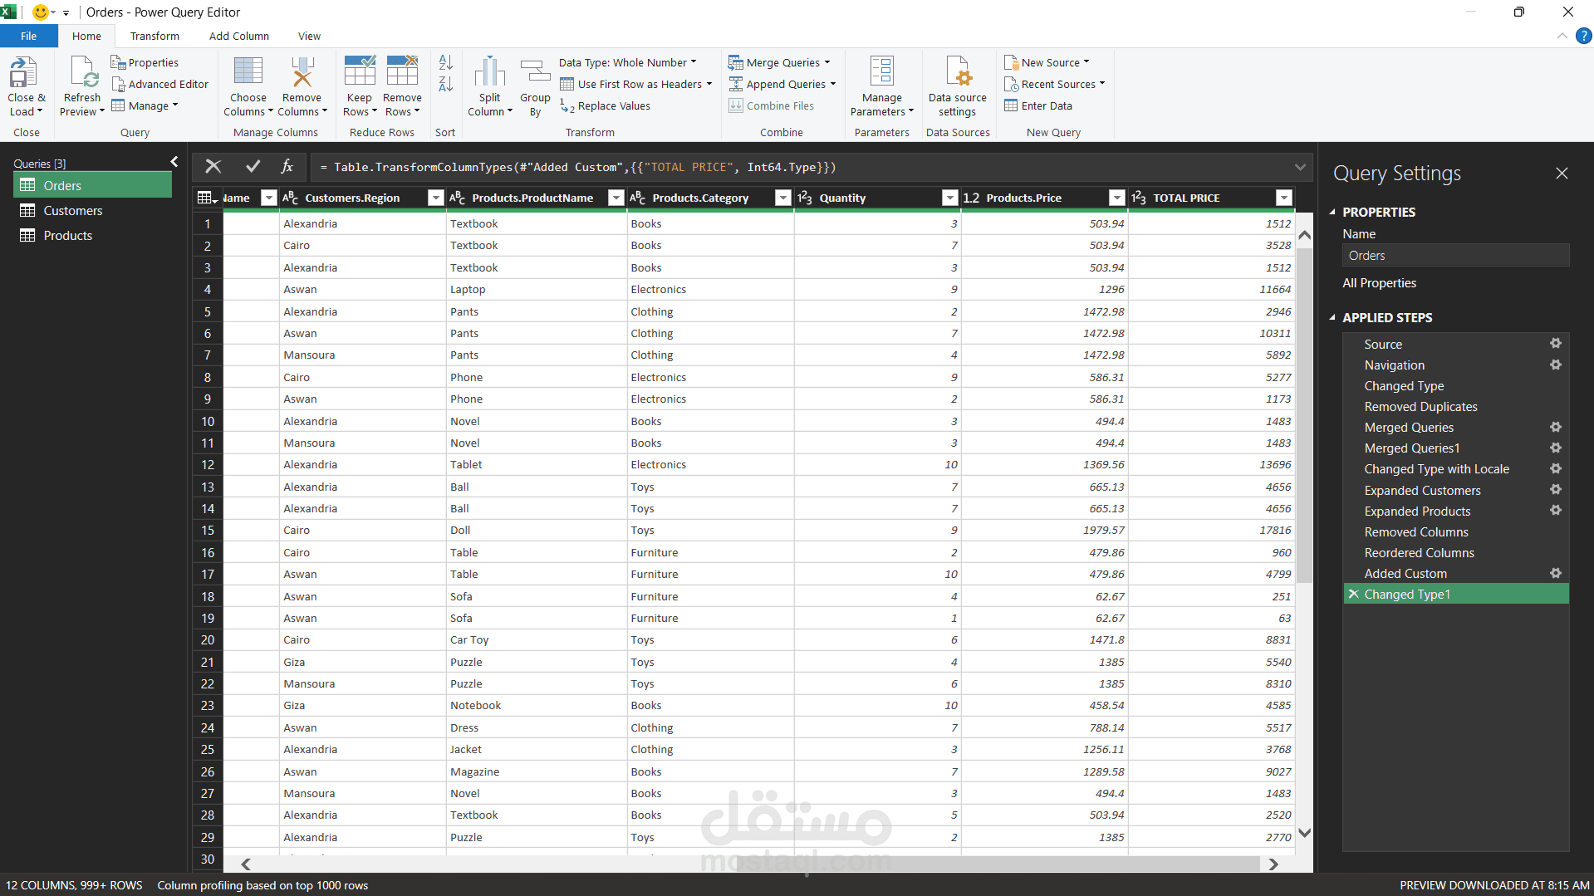Click Use First Row as Headers
This screenshot has width=1594, height=896.
[635, 84]
